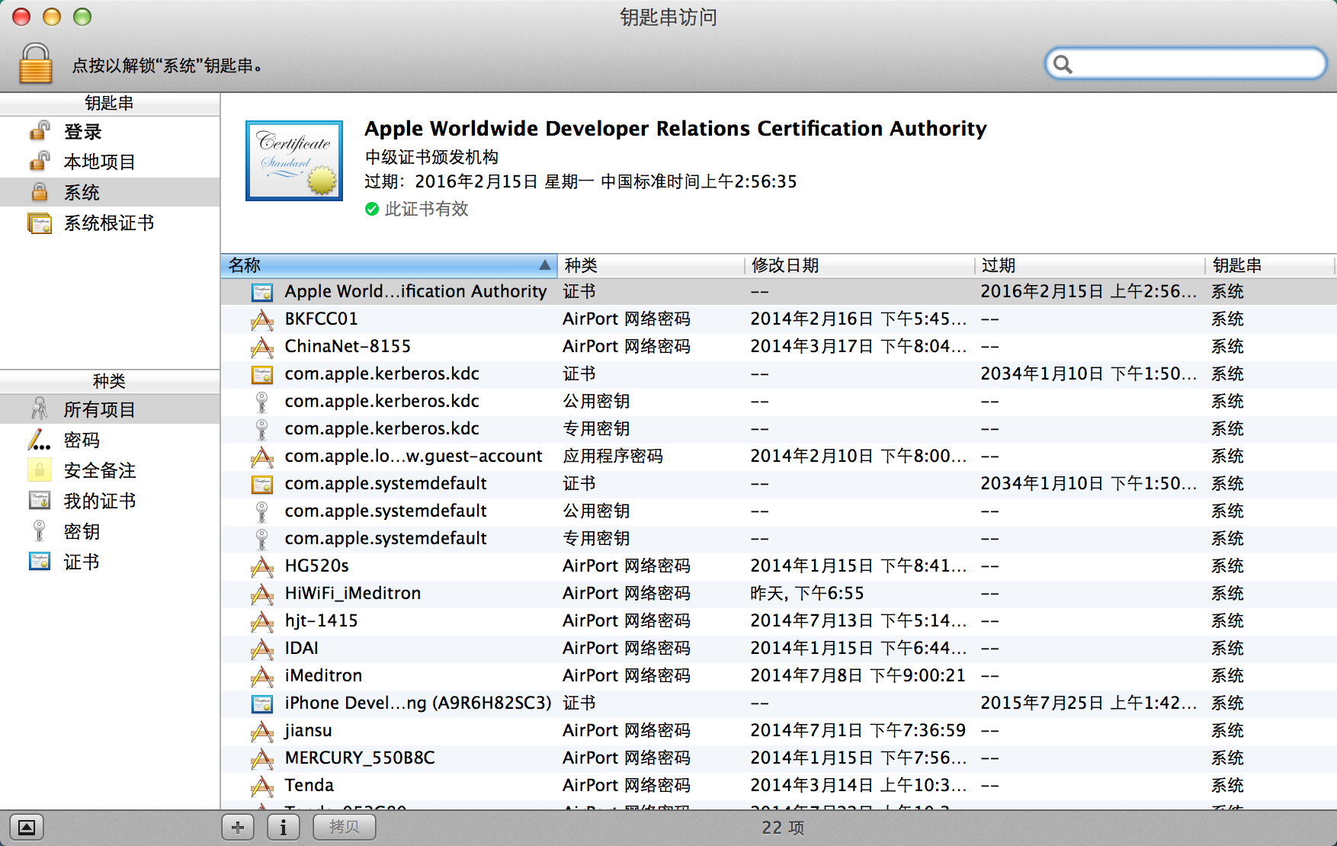Viewport: 1337px width, 846px height.
Task: Click the large certificate thumbnail image
Action: pos(294,161)
